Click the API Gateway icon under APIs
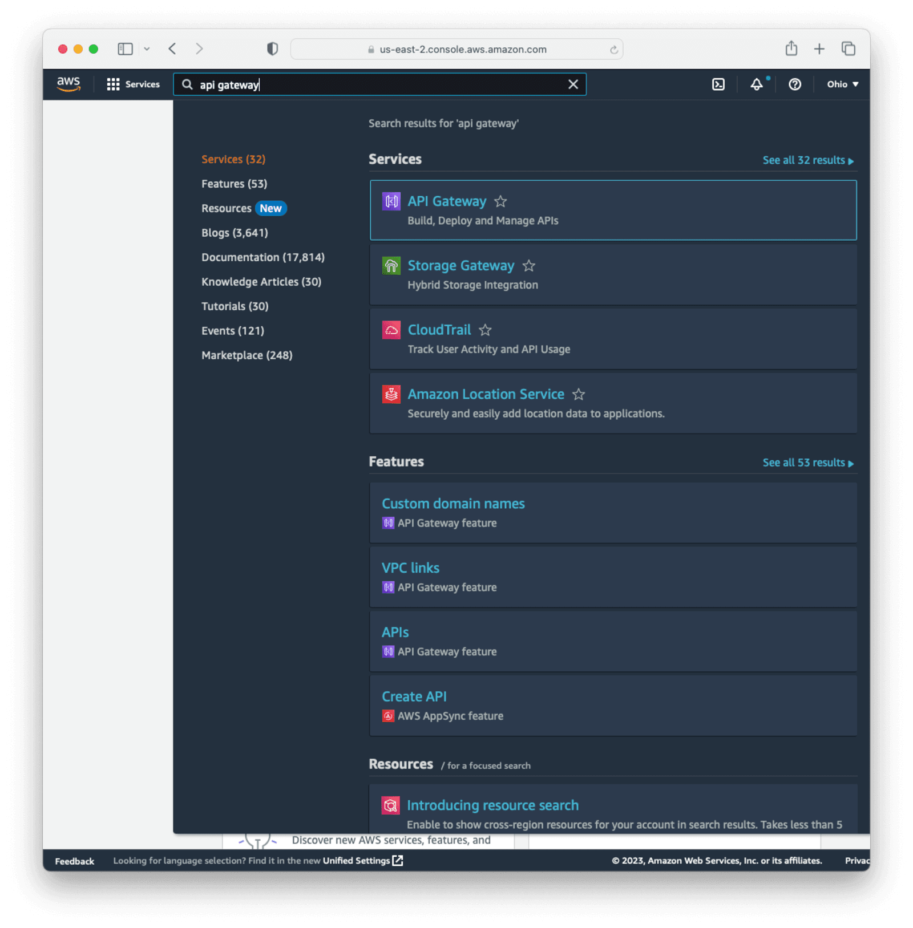 click(388, 652)
